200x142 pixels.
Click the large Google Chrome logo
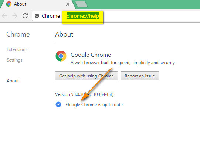tap(61, 56)
